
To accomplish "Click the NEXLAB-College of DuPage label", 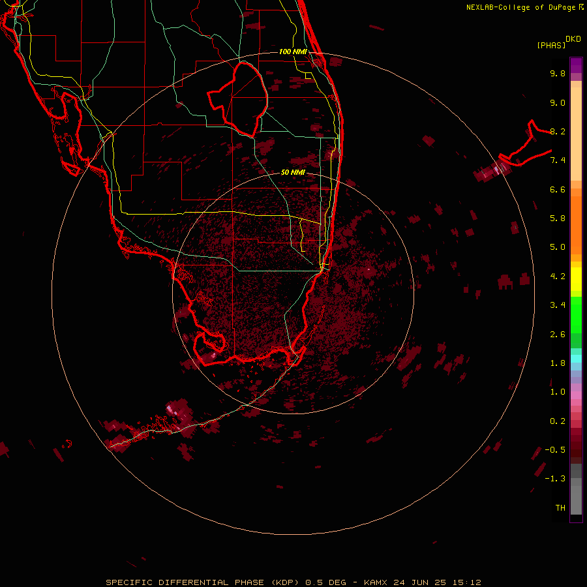I will pos(522,7).
